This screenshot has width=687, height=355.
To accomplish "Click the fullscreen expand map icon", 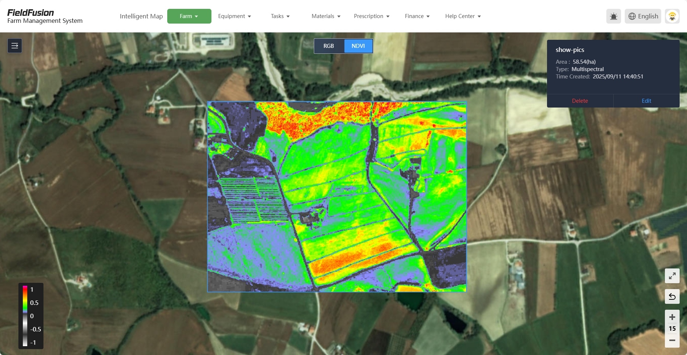I will coord(672,276).
